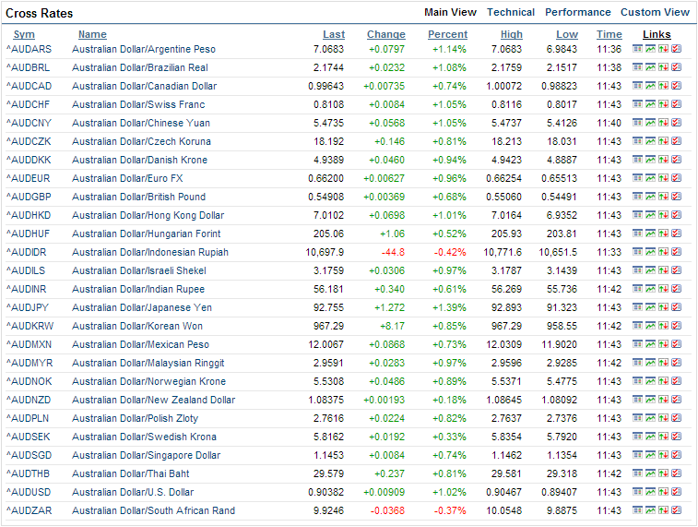Click the up/down arrows icon for AUDCAD
Screen dimensions: 698x527
coord(663,86)
